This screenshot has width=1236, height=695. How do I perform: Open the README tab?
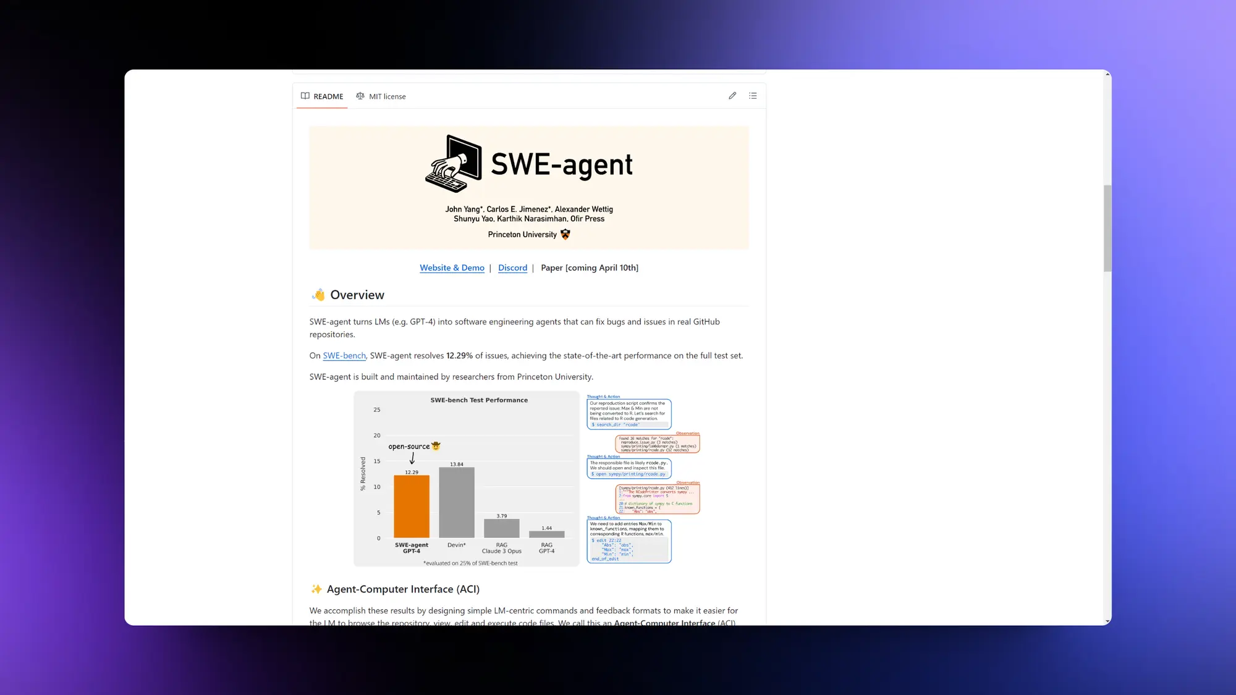click(322, 96)
